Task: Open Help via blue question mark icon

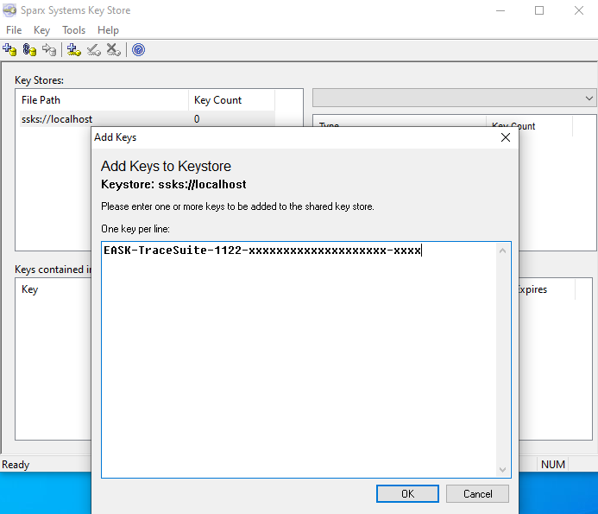Action: tap(138, 49)
